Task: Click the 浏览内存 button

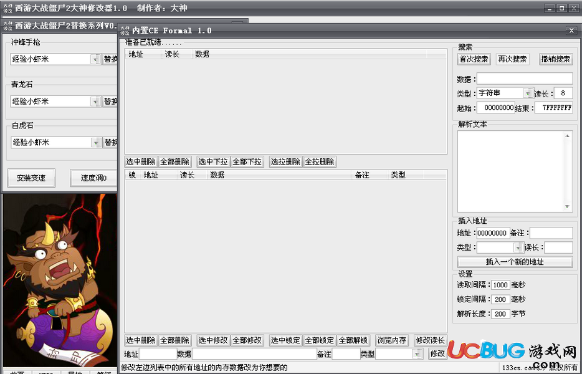Action: point(392,340)
